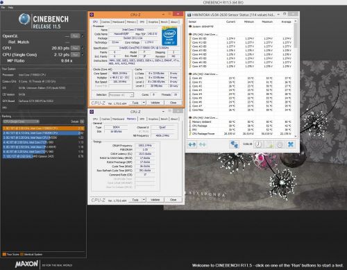Toggle the checkbox next to CPU (Single Core) Run

pos(83,55)
